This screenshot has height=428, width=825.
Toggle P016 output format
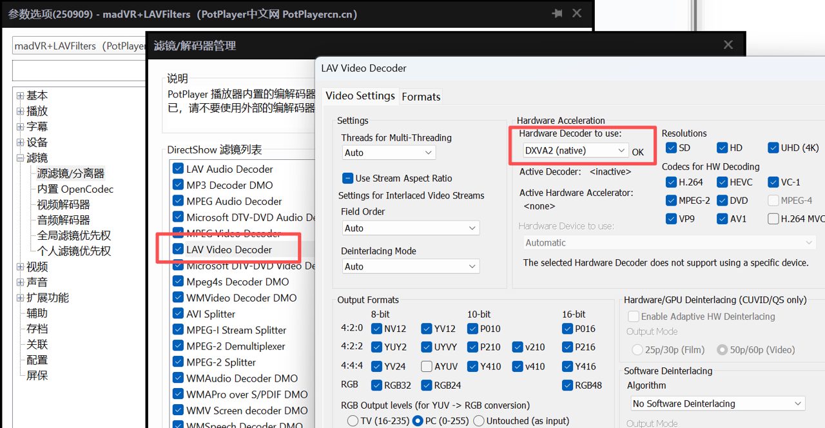pyautogui.click(x=567, y=329)
